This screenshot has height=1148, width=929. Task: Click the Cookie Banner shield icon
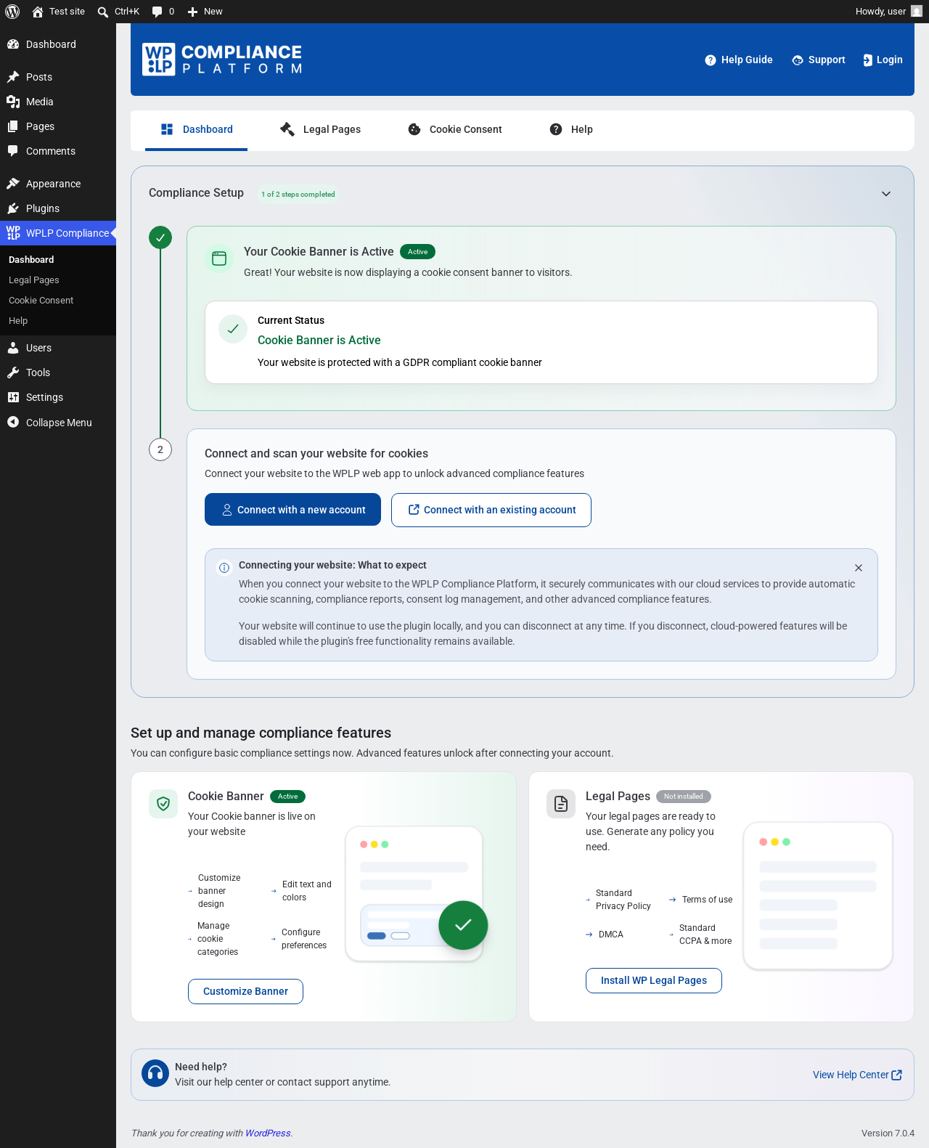pos(163,804)
